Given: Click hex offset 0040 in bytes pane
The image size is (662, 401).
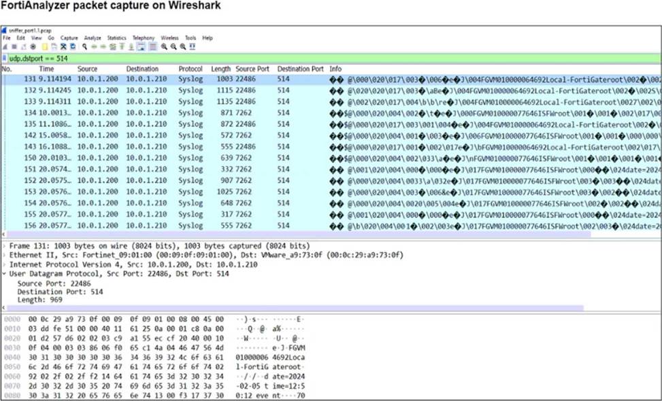Looking at the screenshot, I should (12, 358).
